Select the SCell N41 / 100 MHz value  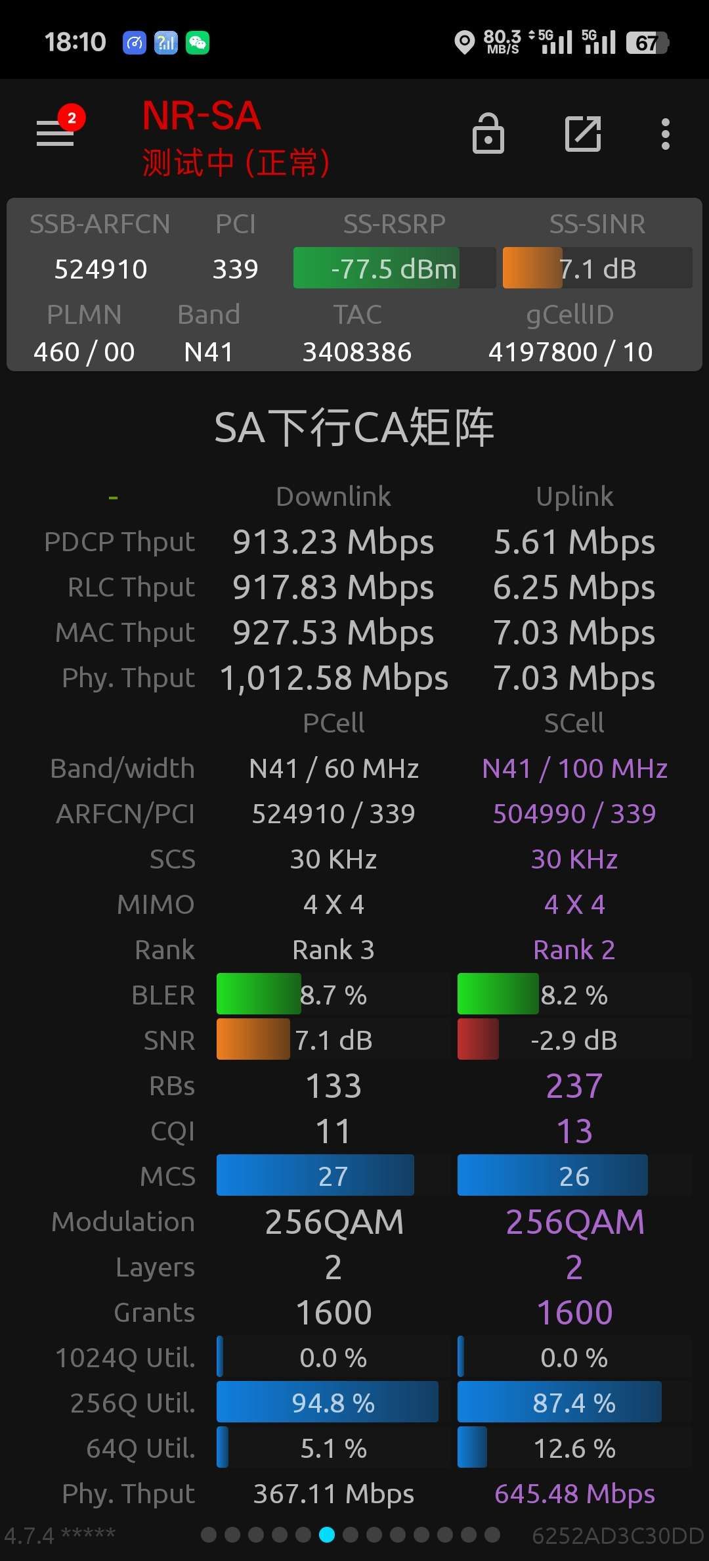[x=574, y=768]
